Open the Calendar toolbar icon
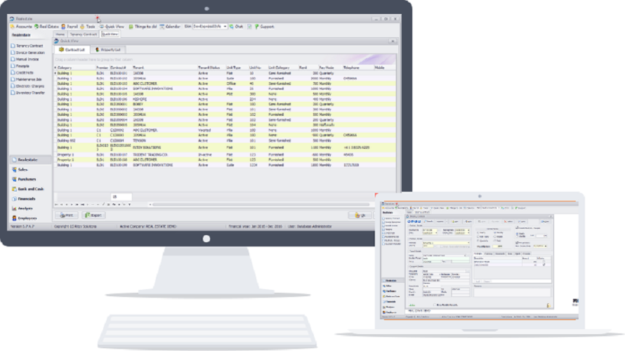625x351 pixels. [x=170, y=27]
